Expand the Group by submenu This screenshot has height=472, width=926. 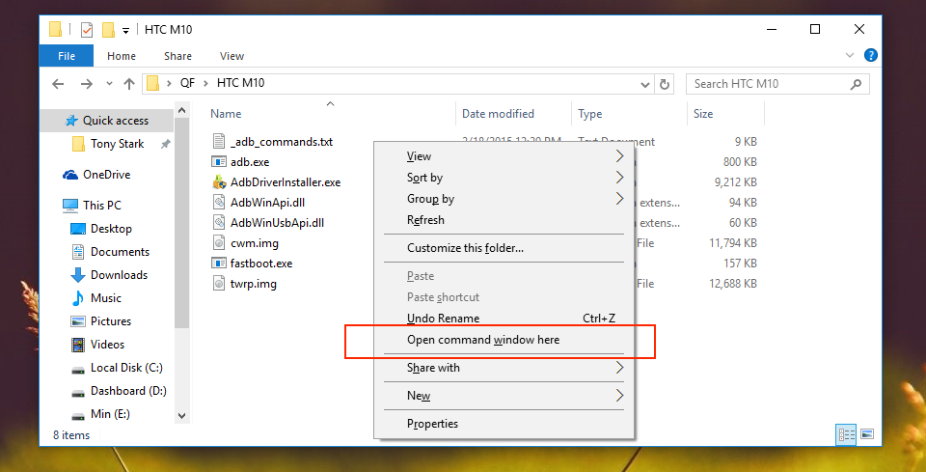click(x=504, y=199)
